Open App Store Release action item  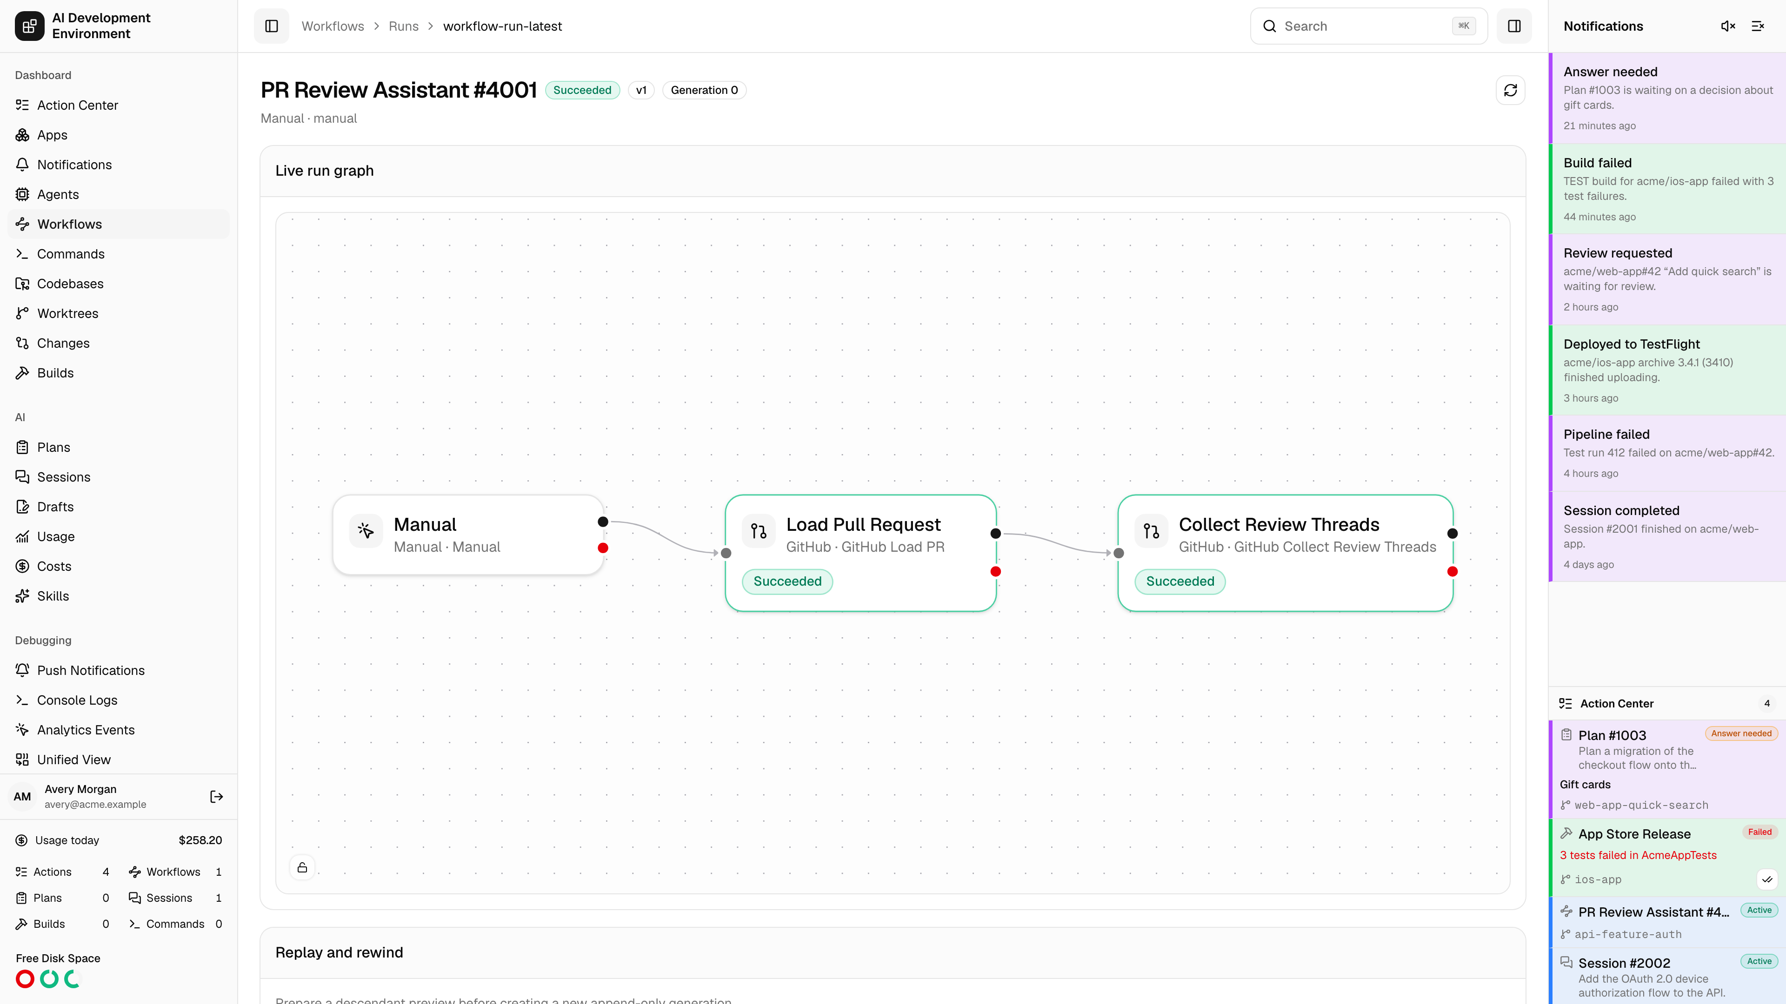tap(1667, 858)
